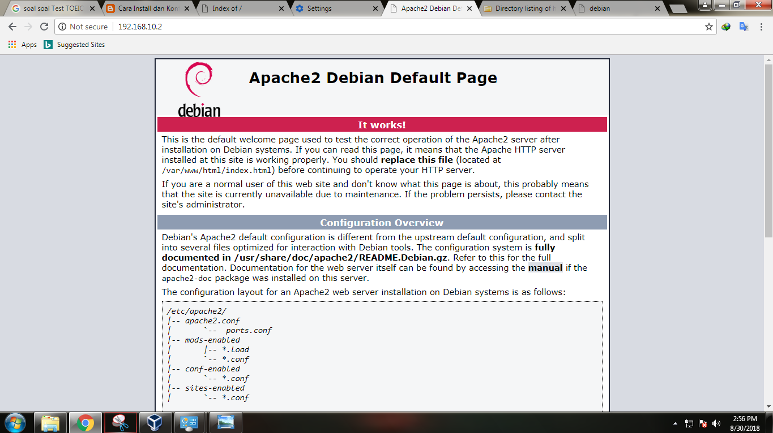Open VirtualBox from the taskbar
Screen dimensions: 773x433
tap(155, 422)
